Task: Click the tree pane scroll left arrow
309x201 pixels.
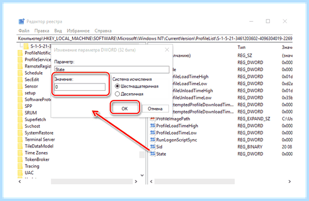Action: click(20, 181)
